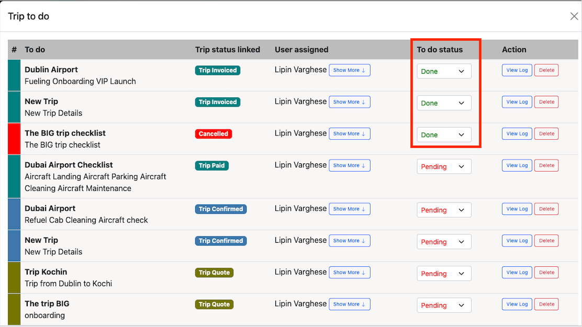Open status dropdown for Dublin Airport Fueling row
This screenshot has height=327, width=582.
[444, 72]
